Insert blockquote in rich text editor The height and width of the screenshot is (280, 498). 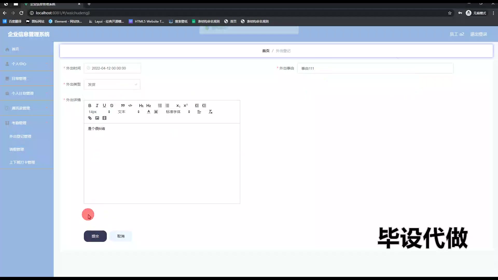pos(123,106)
